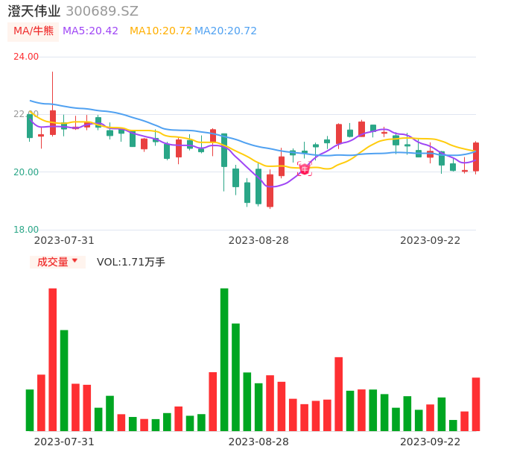Viewport: 511px width, 452px height.
Task: Select the MA5:20.42 legend label
Action: pos(90,31)
